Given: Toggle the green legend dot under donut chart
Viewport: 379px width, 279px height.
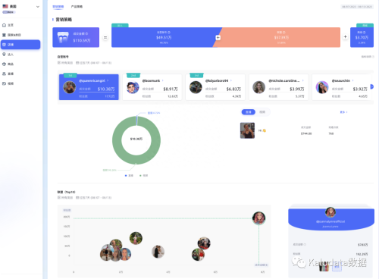Looking at the screenshot, I should pyautogui.click(x=140, y=175).
